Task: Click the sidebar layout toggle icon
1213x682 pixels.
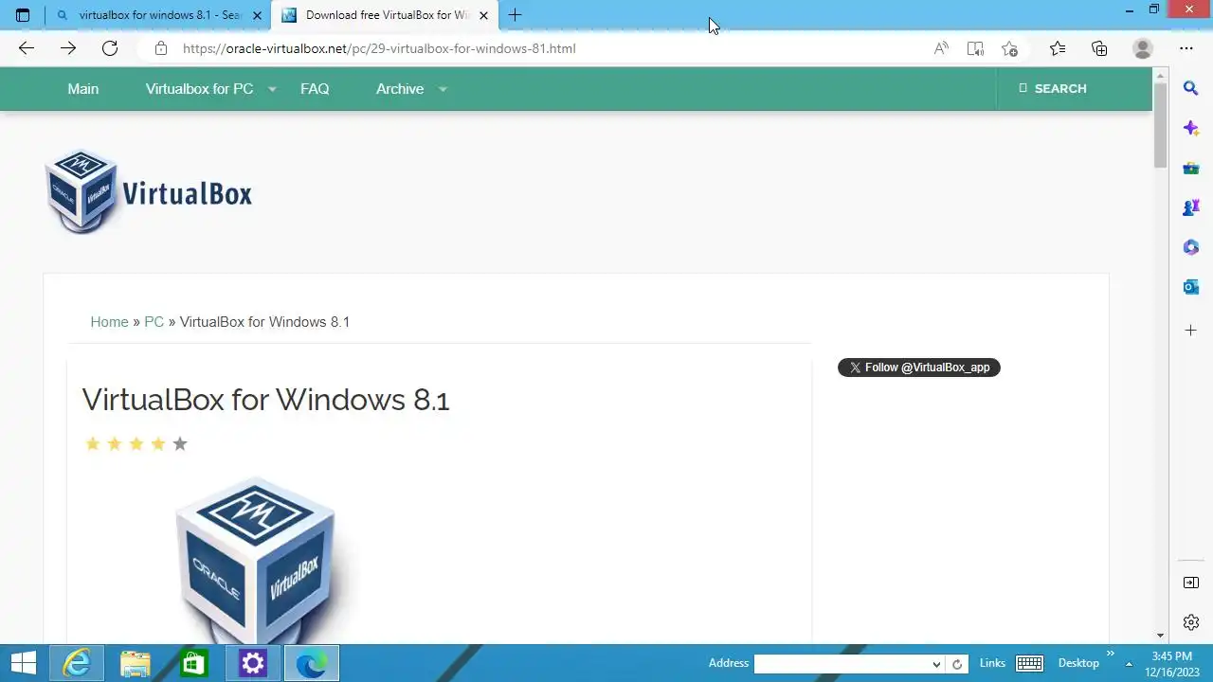Action: 1191,583
